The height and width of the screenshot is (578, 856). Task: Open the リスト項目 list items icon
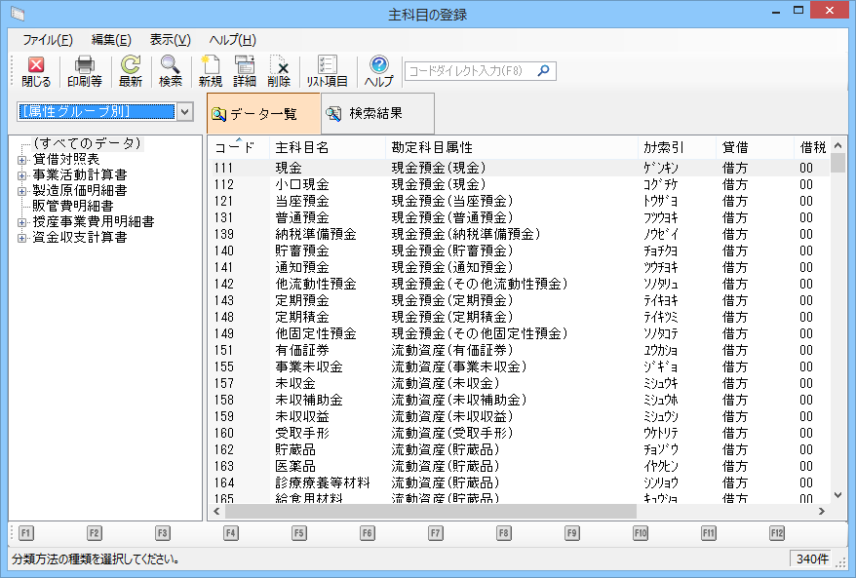[328, 66]
